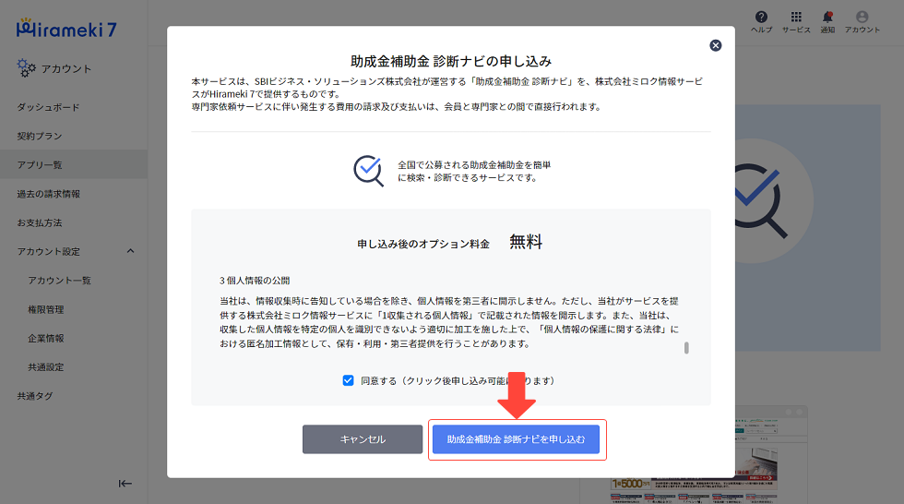Uncheck the 同意する agreement checkbox
Viewport: 904px width, 504px height.
coord(348,380)
